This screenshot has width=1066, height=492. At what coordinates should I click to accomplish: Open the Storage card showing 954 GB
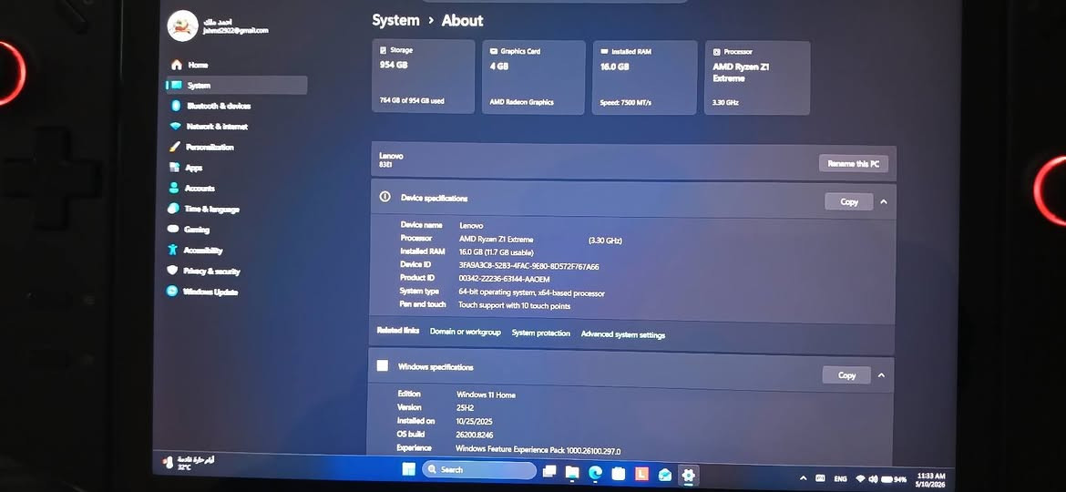tap(423, 77)
